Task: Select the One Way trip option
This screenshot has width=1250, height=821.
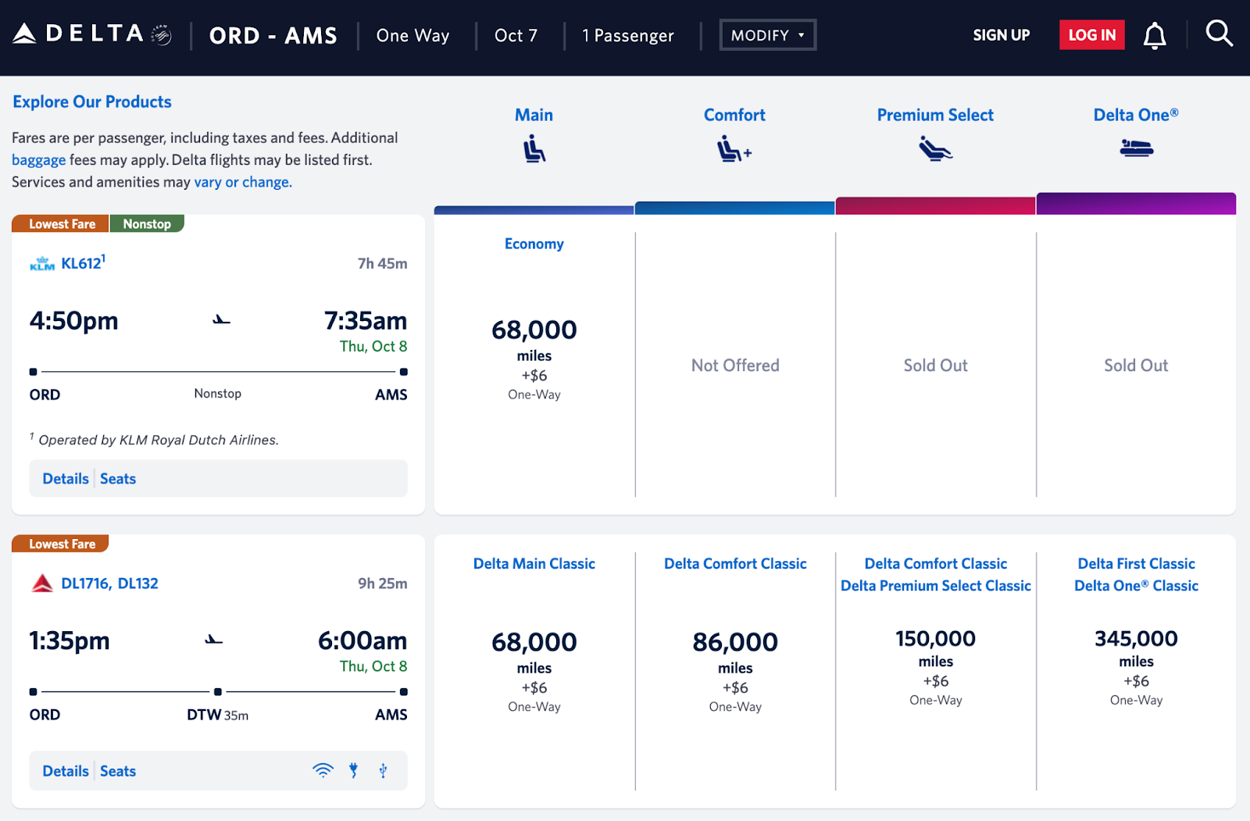Action: click(412, 35)
